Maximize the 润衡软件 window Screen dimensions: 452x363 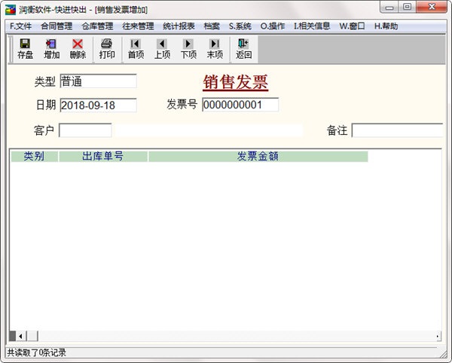407,7
